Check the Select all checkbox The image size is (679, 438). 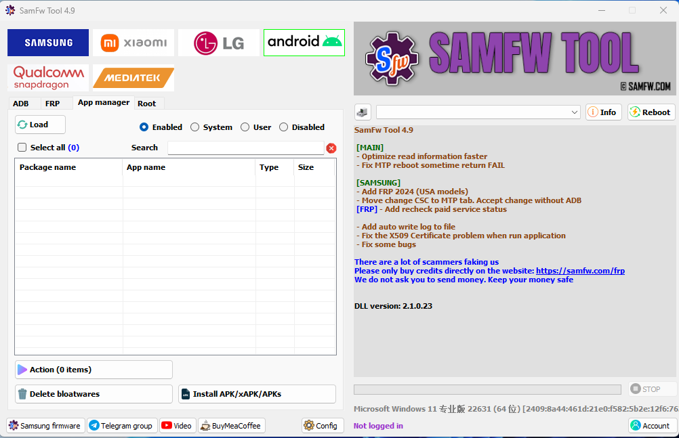tap(22, 148)
